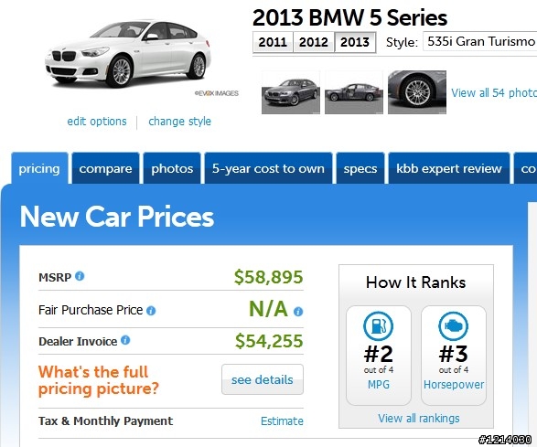This screenshot has width=537, height=447.
Task: Select the 2013 model year toggle
Action: (355, 42)
